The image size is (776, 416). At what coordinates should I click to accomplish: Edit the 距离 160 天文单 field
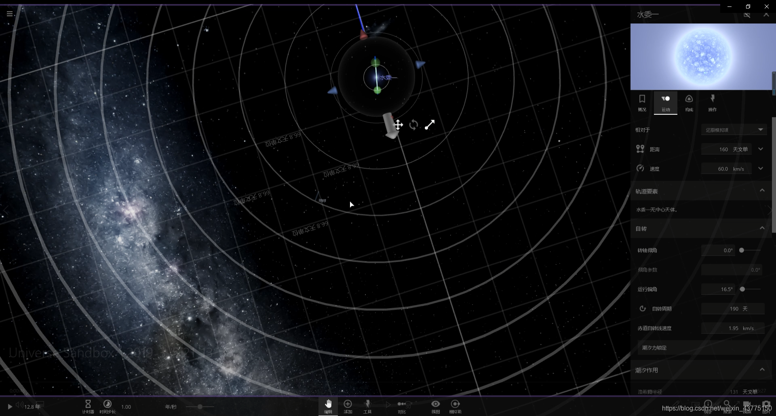726,149
